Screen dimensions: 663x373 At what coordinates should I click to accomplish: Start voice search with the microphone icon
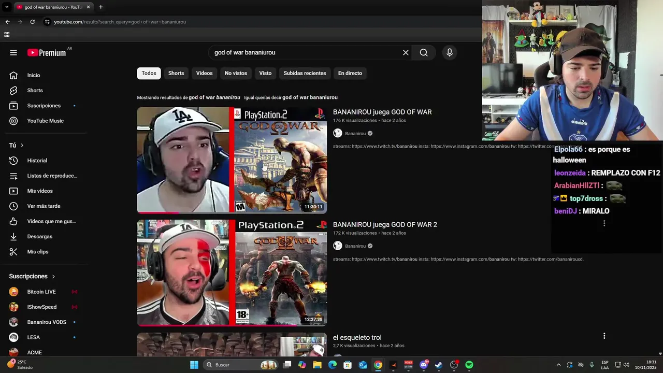tap(450, 52)
